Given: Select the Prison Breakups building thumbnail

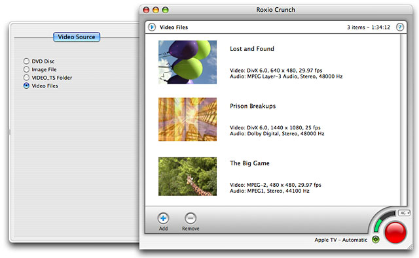Looking at the screenshot, I should (x=188, y=120).
